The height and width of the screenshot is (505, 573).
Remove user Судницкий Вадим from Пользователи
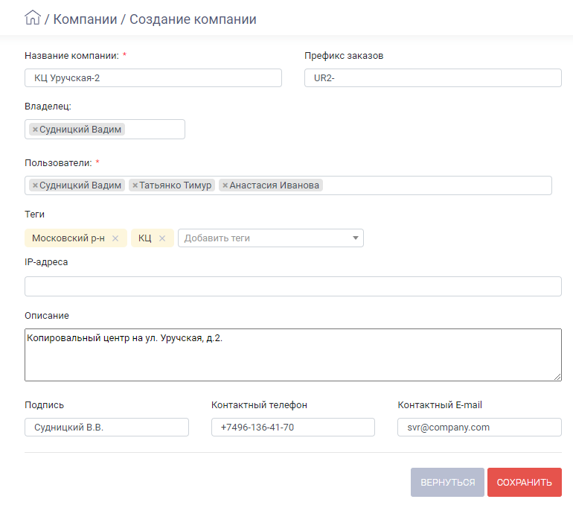[35, 185]
